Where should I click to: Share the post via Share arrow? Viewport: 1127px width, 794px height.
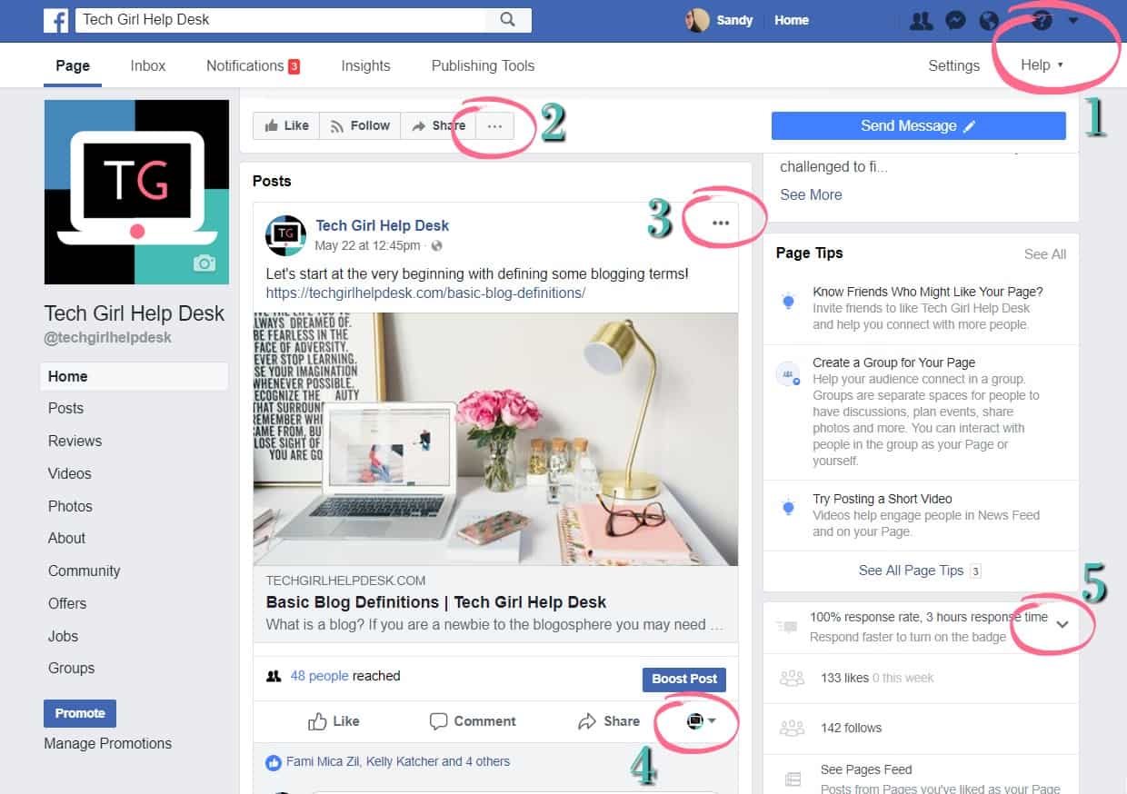[x=609, y=721]
